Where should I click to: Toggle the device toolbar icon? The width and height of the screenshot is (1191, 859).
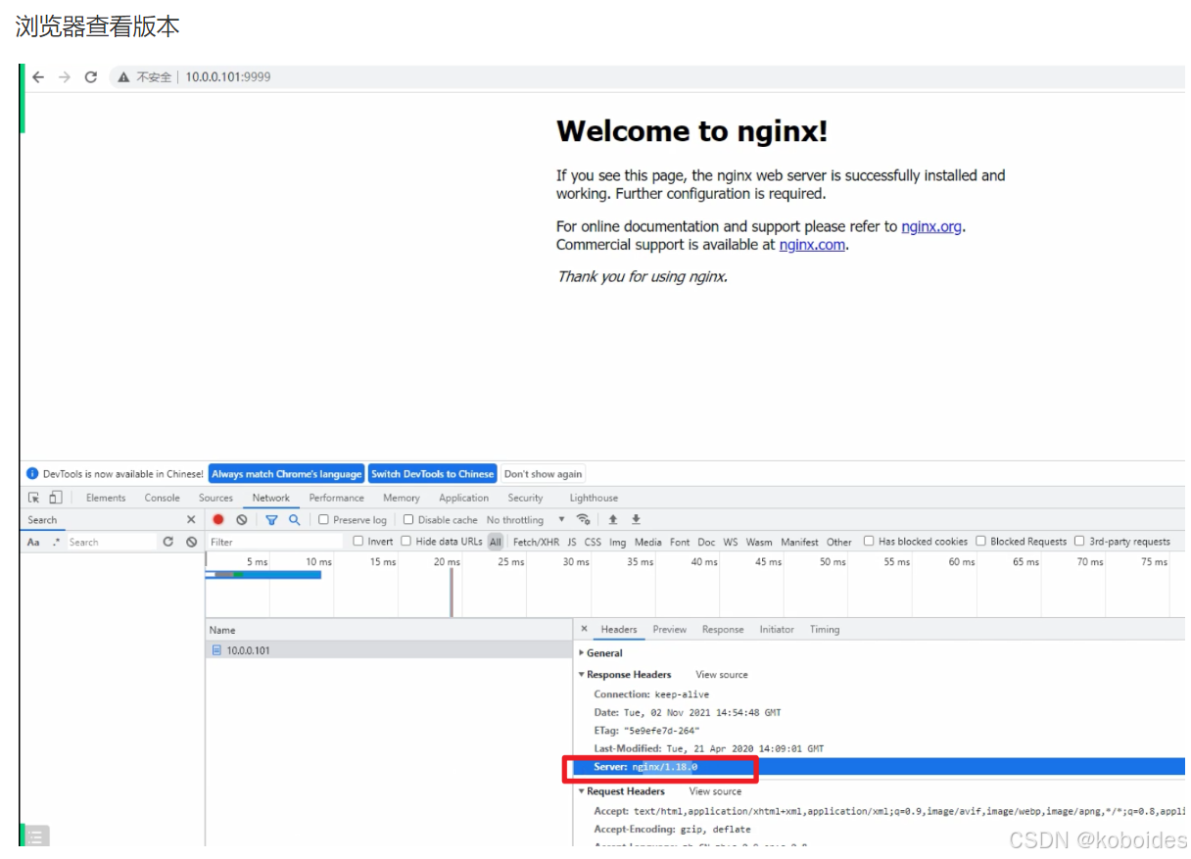(56, 498)
